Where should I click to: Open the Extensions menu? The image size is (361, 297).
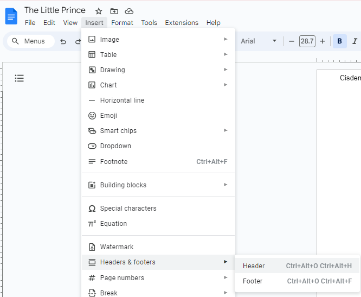(x=182, y=23)
